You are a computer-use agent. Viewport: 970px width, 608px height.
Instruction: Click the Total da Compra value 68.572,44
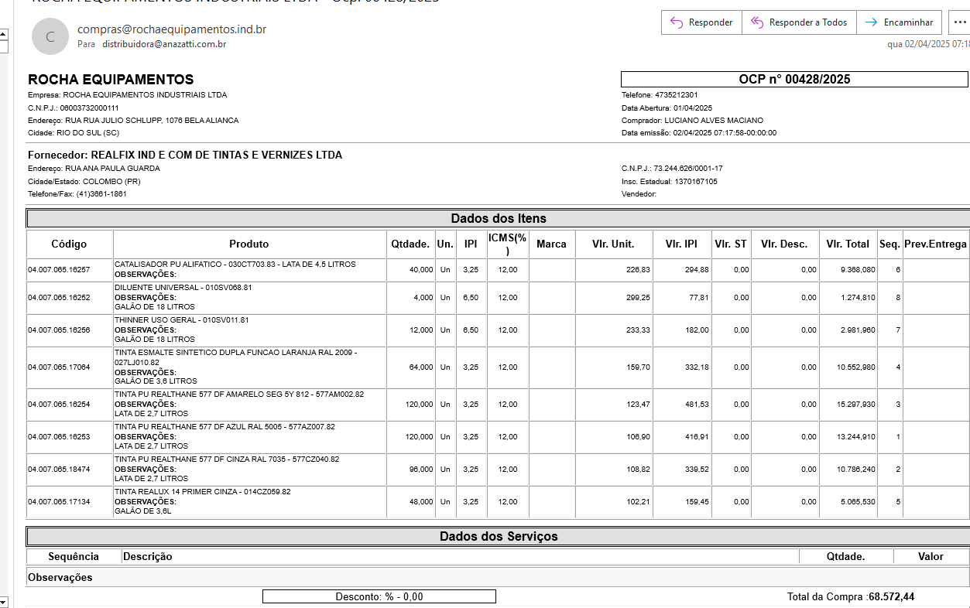click(x=891, y=596)
